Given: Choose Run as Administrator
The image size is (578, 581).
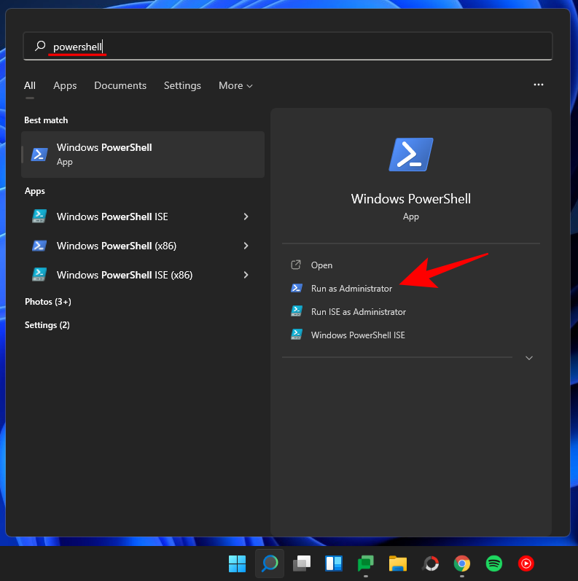Looking at the screenshot, I should pos(351,289).
